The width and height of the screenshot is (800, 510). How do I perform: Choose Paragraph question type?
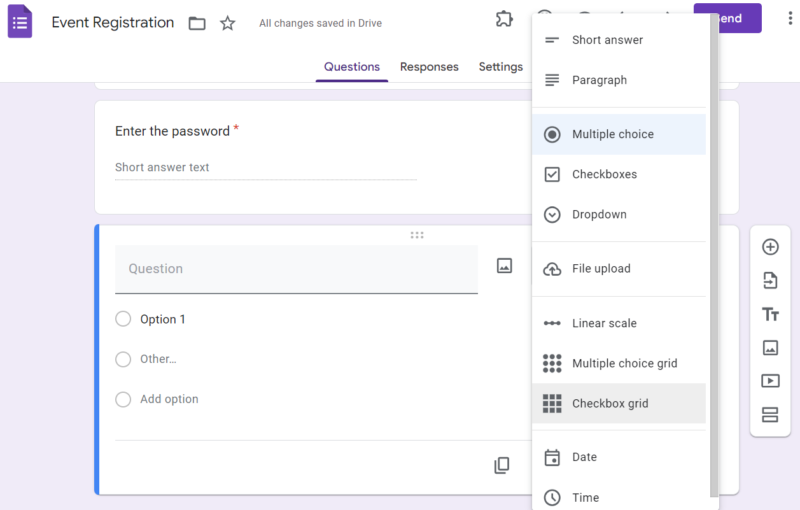[x=619, y=80]
